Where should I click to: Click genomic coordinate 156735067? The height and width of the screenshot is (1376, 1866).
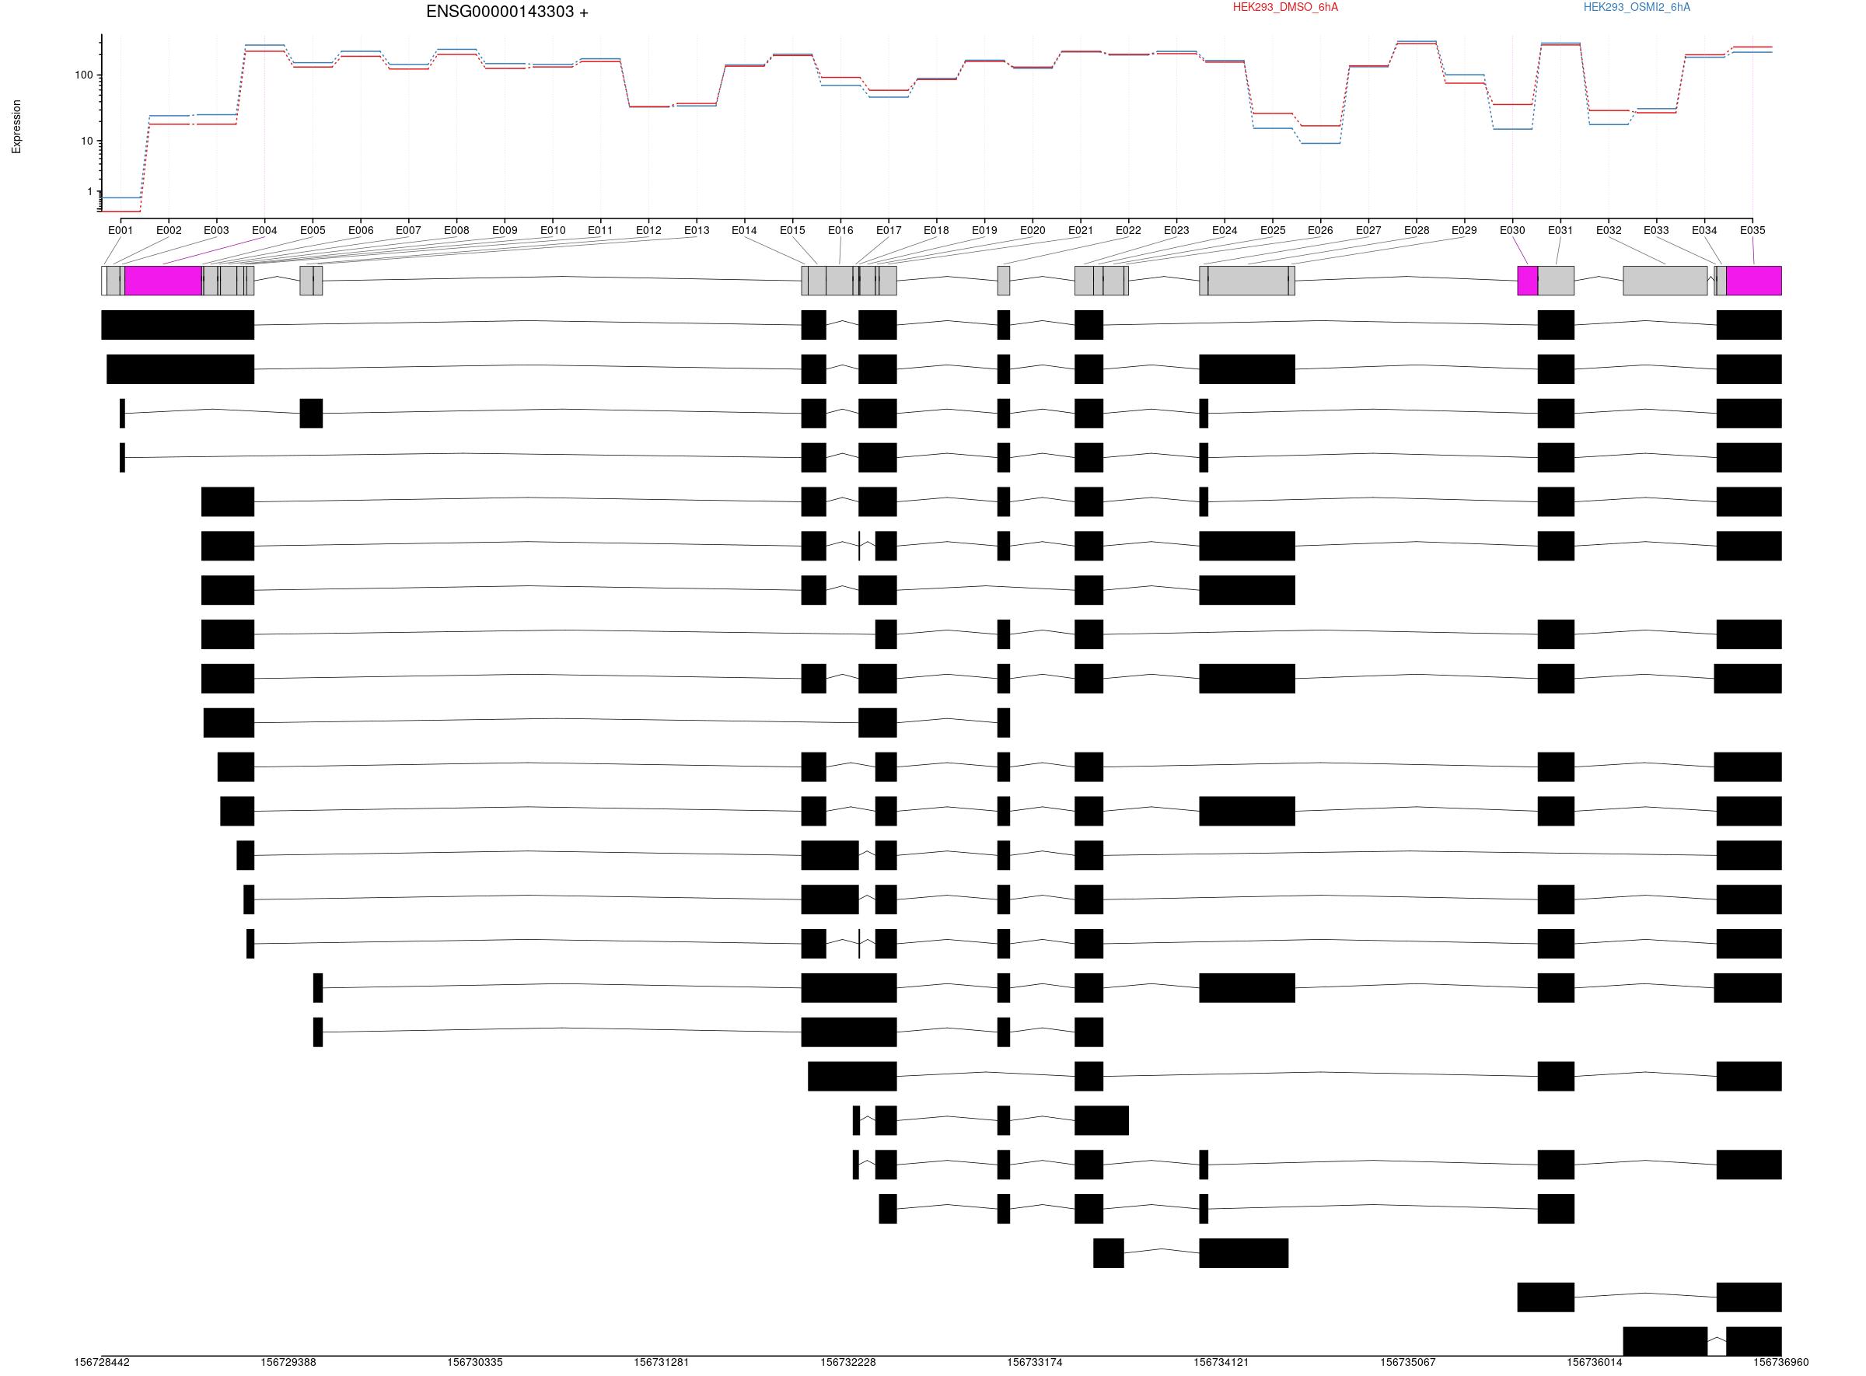click(1408, 1363)
